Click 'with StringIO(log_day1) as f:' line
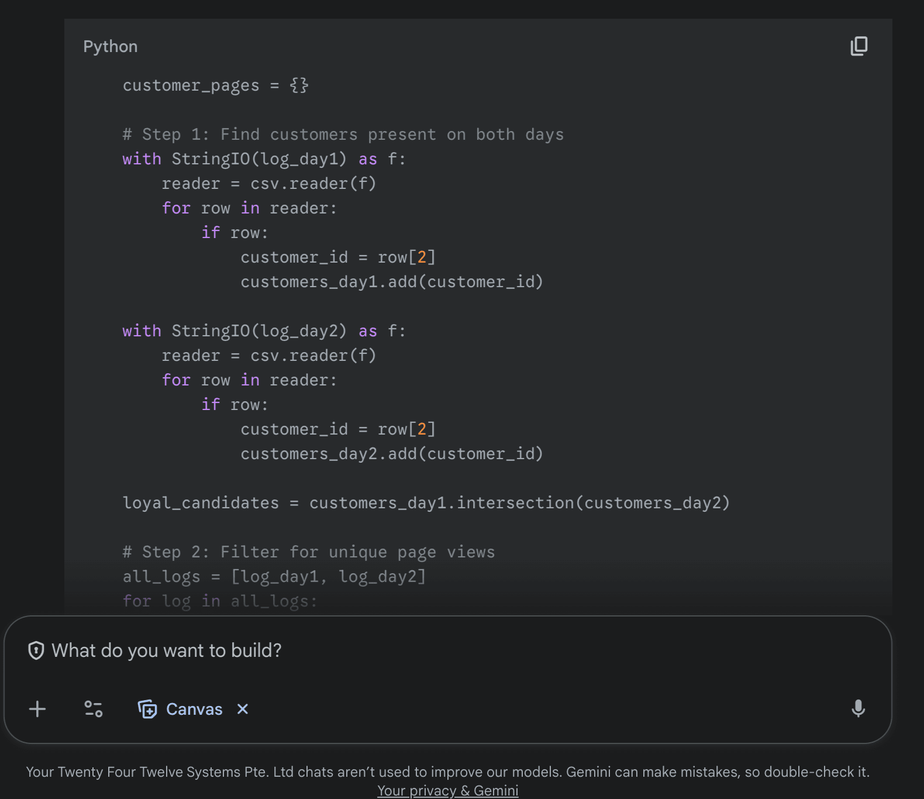The width and height of the screenshot is (924, 799). pyautogui.click(x=264, y=159)
